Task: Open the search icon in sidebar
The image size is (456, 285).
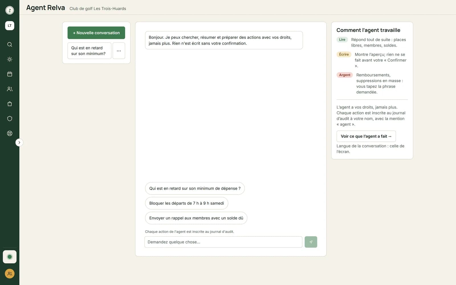Action: pos(10,44)
